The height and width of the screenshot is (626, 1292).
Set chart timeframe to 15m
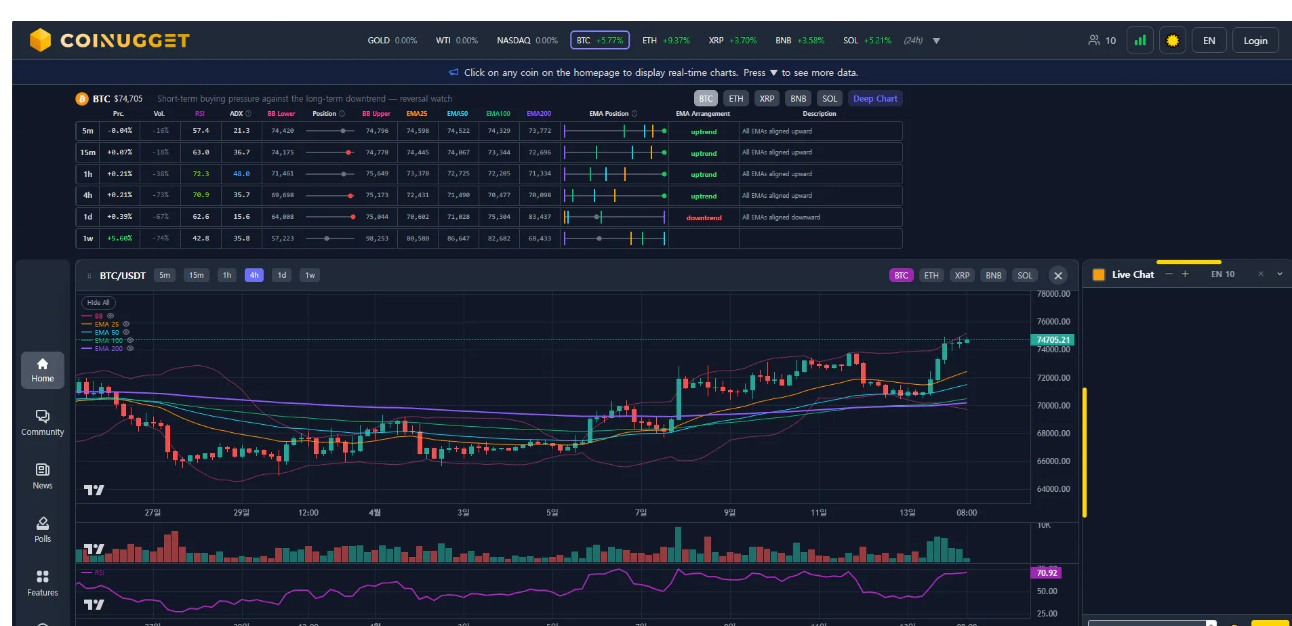[x=197, y=275]
